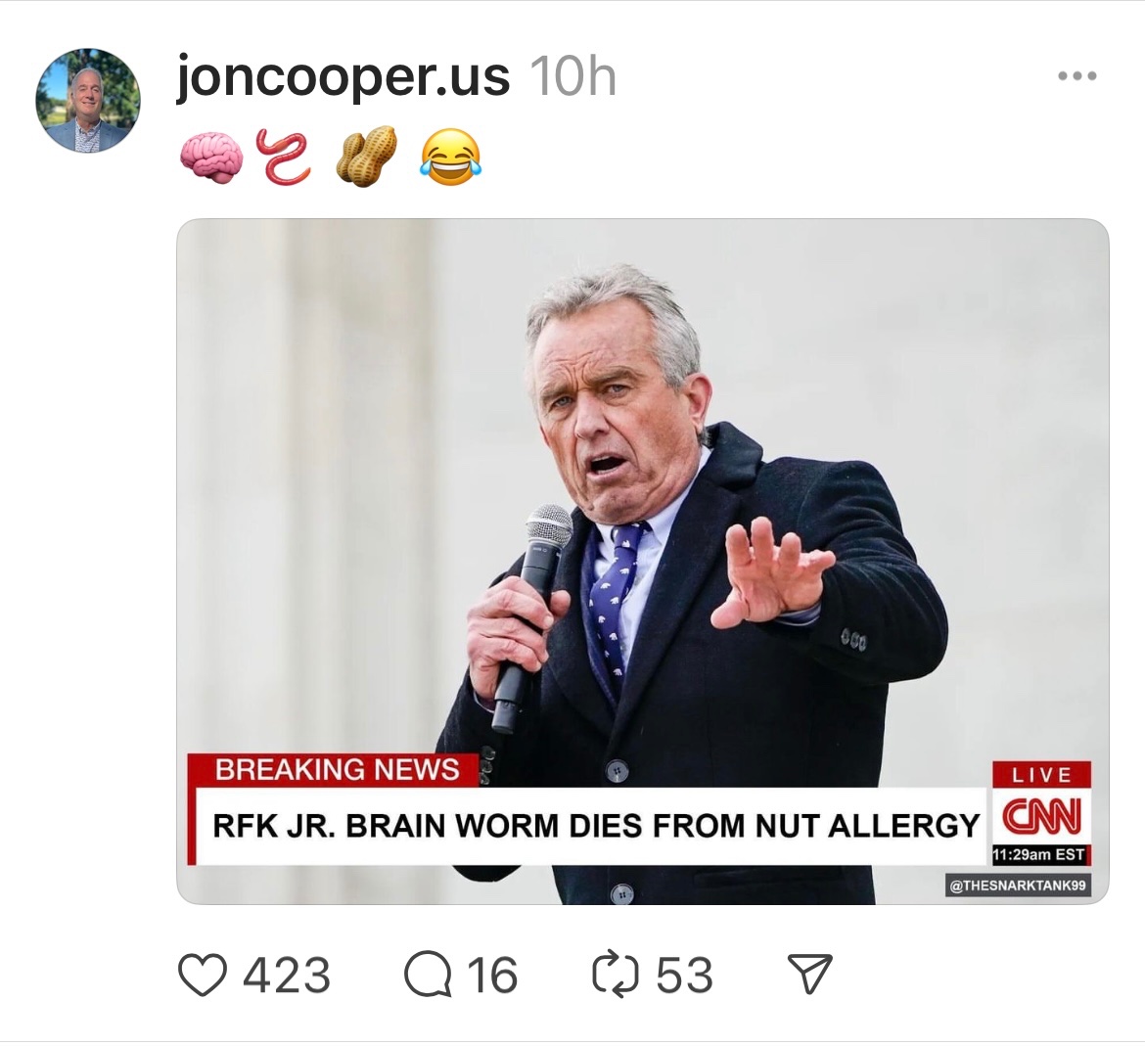Click the CNN logo in the image
Screen dimensions: 1145x1046
pyautogui.click(x=1041, y=815)
